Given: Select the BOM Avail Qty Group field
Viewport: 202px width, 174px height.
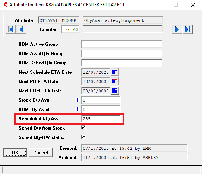Looking at the screenshot, I should [x=122, y=53].
